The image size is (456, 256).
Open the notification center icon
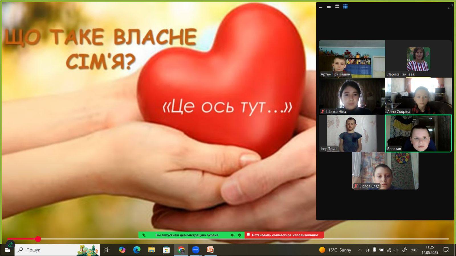click(446, 250)
